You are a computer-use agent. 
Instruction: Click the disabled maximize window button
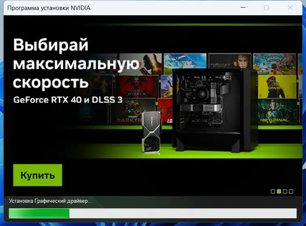point(266,8)
